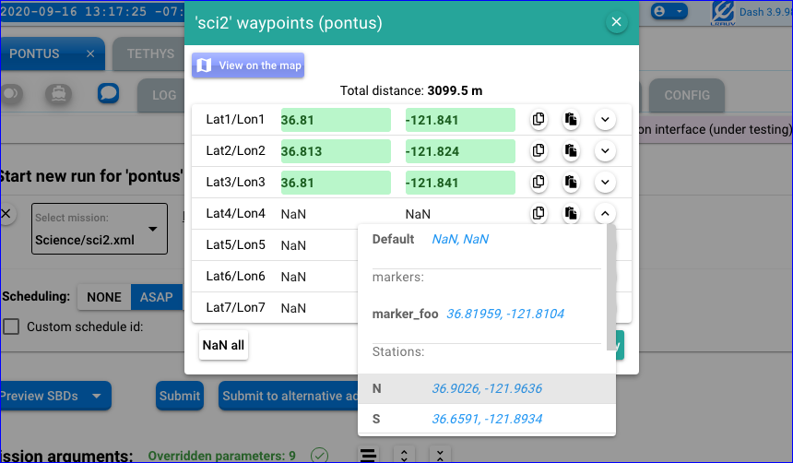Enable the Custom schedule id checkbox
Screen dimensions: 793x463
(x=11, y=326)
